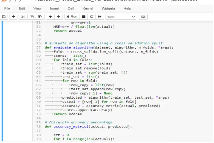Click the blue selected-cell bar at left
Viewport: 214px width, 143px height.
point(2,81)
